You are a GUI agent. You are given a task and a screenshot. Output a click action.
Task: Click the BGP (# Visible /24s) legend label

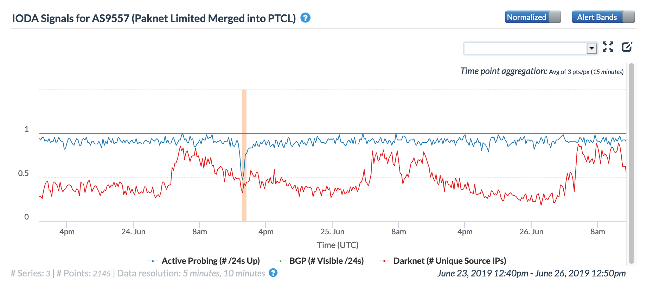[x=326, y=261]
